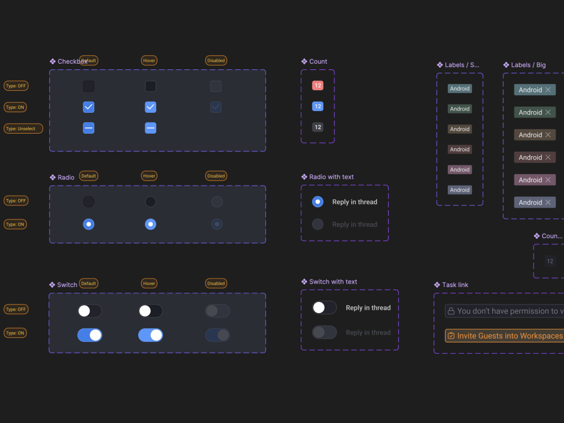Viewport: 564px width, 423px height.
Task: Remove the maroon Android big label
Action: coord(548,157)
